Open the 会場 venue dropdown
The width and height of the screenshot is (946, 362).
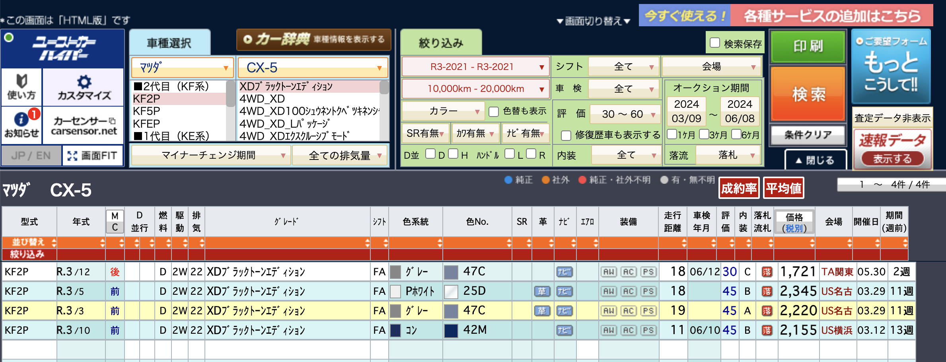point(712,66)
